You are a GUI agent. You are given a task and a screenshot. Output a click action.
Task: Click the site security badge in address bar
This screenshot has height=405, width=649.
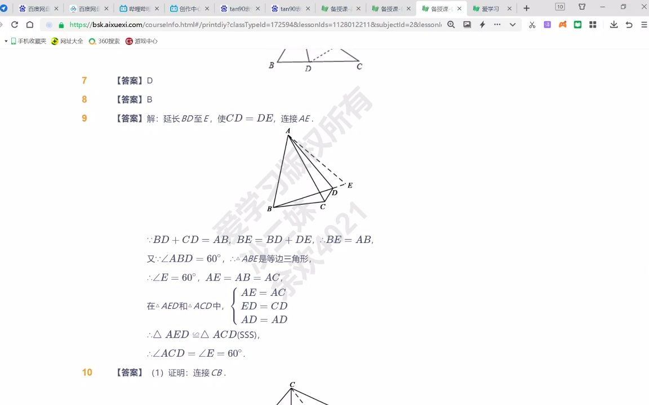click(x=61, y=25)
